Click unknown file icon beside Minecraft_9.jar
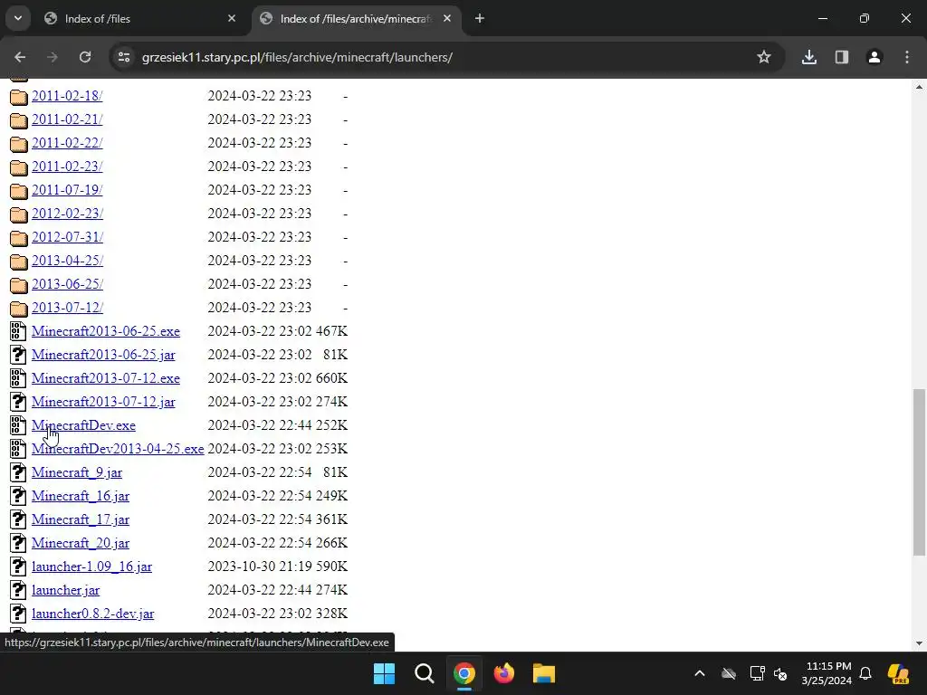The image size is (927, 695). pyautogui.click(x=18, y=472)
